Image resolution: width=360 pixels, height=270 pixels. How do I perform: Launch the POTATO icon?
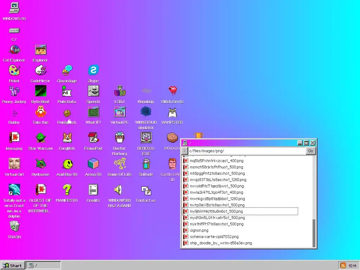[x=172, y=138]
